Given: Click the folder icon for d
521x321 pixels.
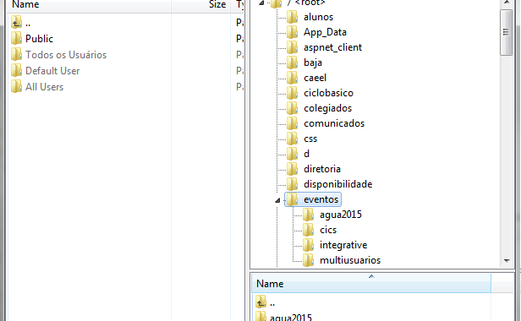Looking at the screenshot, I should pyautogui.click(x=292, y=154).
